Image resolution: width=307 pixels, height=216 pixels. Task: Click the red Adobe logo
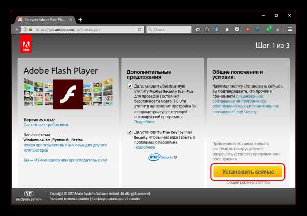click(x=26, y=45)
